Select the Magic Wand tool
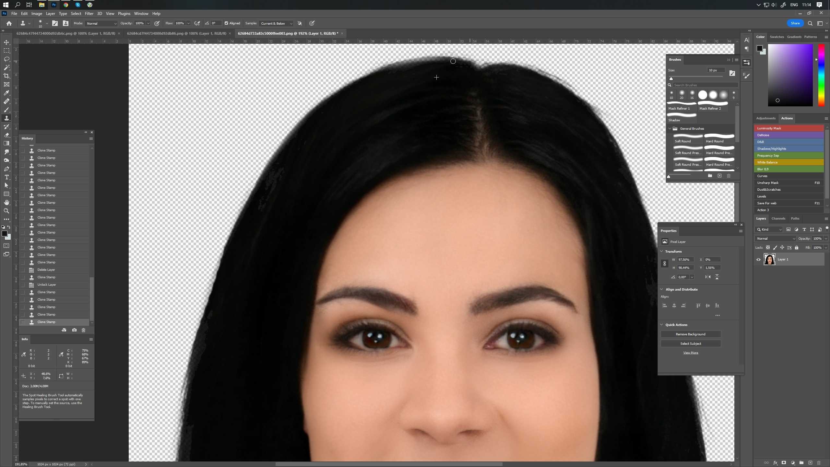Viewport: 830px width, 467px height. click(6, 67)
